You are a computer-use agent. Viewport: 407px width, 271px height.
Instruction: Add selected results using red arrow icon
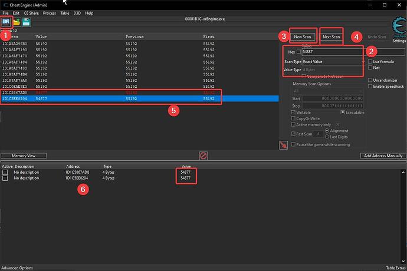click(284, 146)
